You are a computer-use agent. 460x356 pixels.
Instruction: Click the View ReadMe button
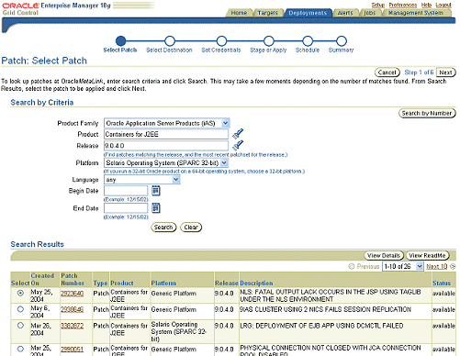[427, 255]
